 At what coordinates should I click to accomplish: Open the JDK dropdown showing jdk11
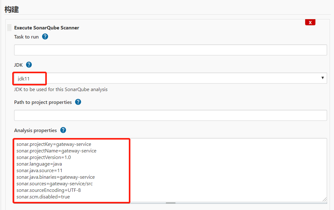click(170, 78)
